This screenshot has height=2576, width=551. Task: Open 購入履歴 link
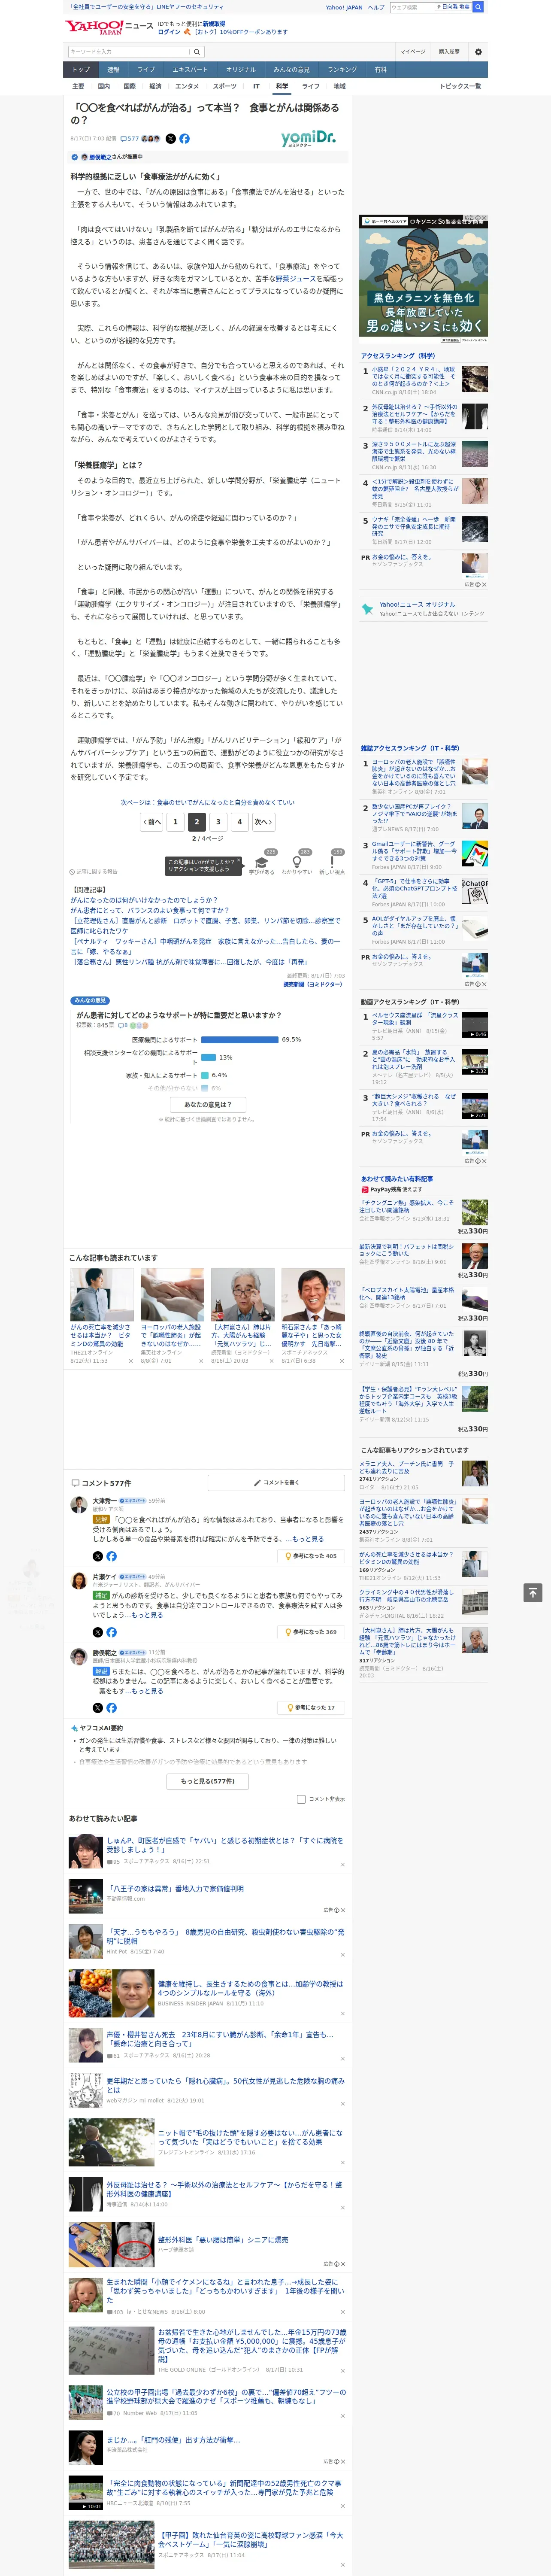449,52
